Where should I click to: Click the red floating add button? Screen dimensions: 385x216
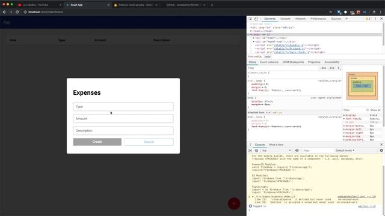[x=234, y=203]
